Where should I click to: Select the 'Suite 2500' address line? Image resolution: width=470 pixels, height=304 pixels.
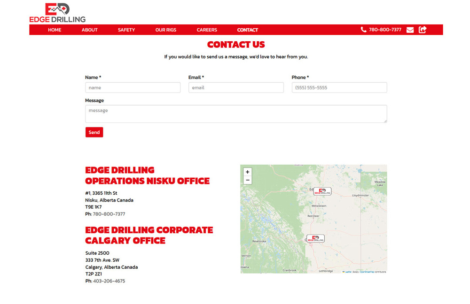point(97,253)
